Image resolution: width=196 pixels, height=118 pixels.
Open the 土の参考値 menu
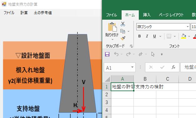[x=43, y=13]
